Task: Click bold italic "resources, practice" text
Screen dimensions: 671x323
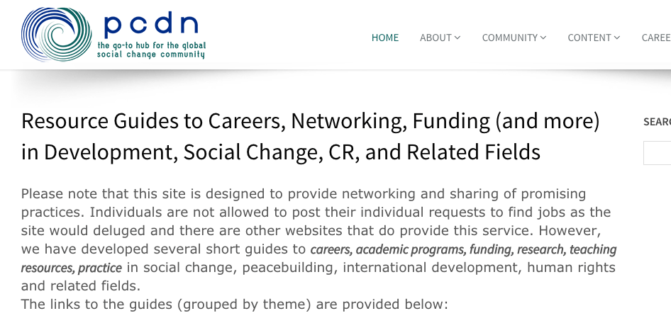Action: (x=72, y=268)
